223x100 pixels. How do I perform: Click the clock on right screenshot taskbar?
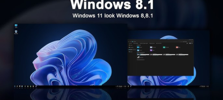click(x=207, y=86)
